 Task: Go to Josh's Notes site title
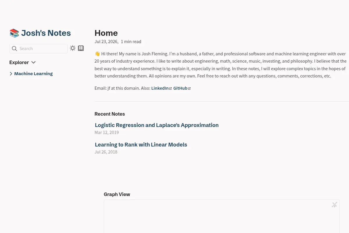click(46, 33)
